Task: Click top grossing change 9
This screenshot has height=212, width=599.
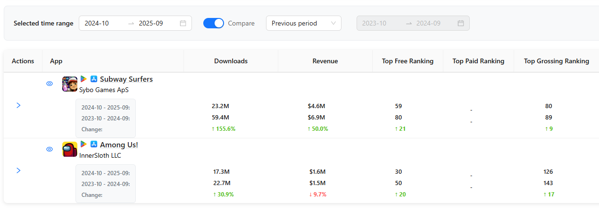Action: pyautogui.click(x=549, y=129)
